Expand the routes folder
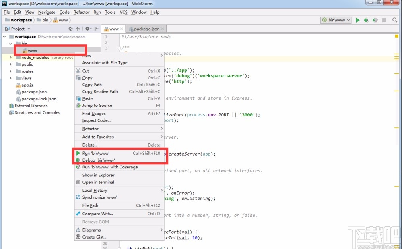Screen dimensions: 402x249 10,71
